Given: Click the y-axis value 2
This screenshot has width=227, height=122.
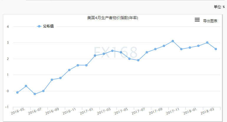Looking at the screenshot, I should [x=8, y=59].
